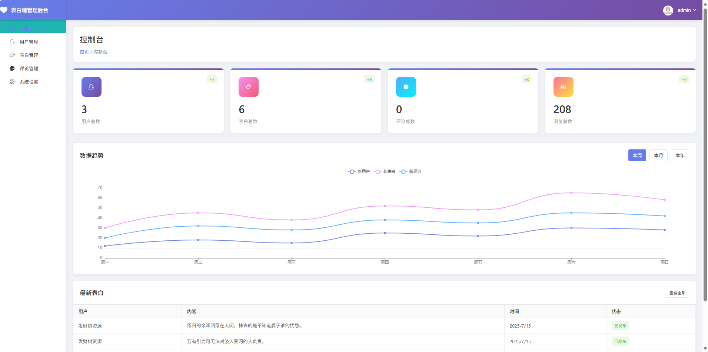Click the 周三 x-axis label

coord(292,262)
